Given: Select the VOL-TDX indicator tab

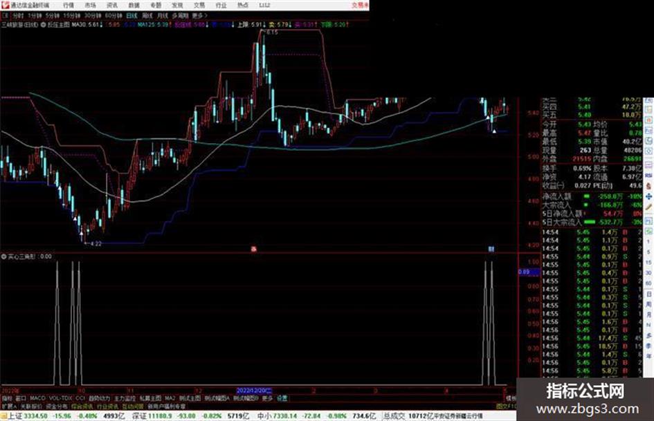Looking at the screenshot, I should coord(60,398).
